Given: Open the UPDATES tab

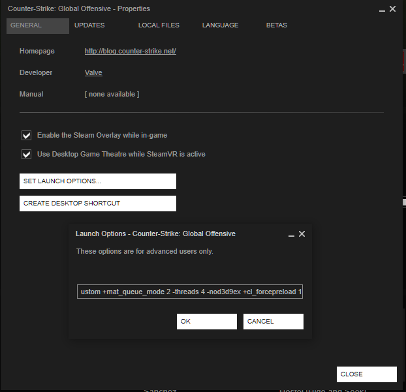Looking at the screenshot, I should [x=89, y=25].
